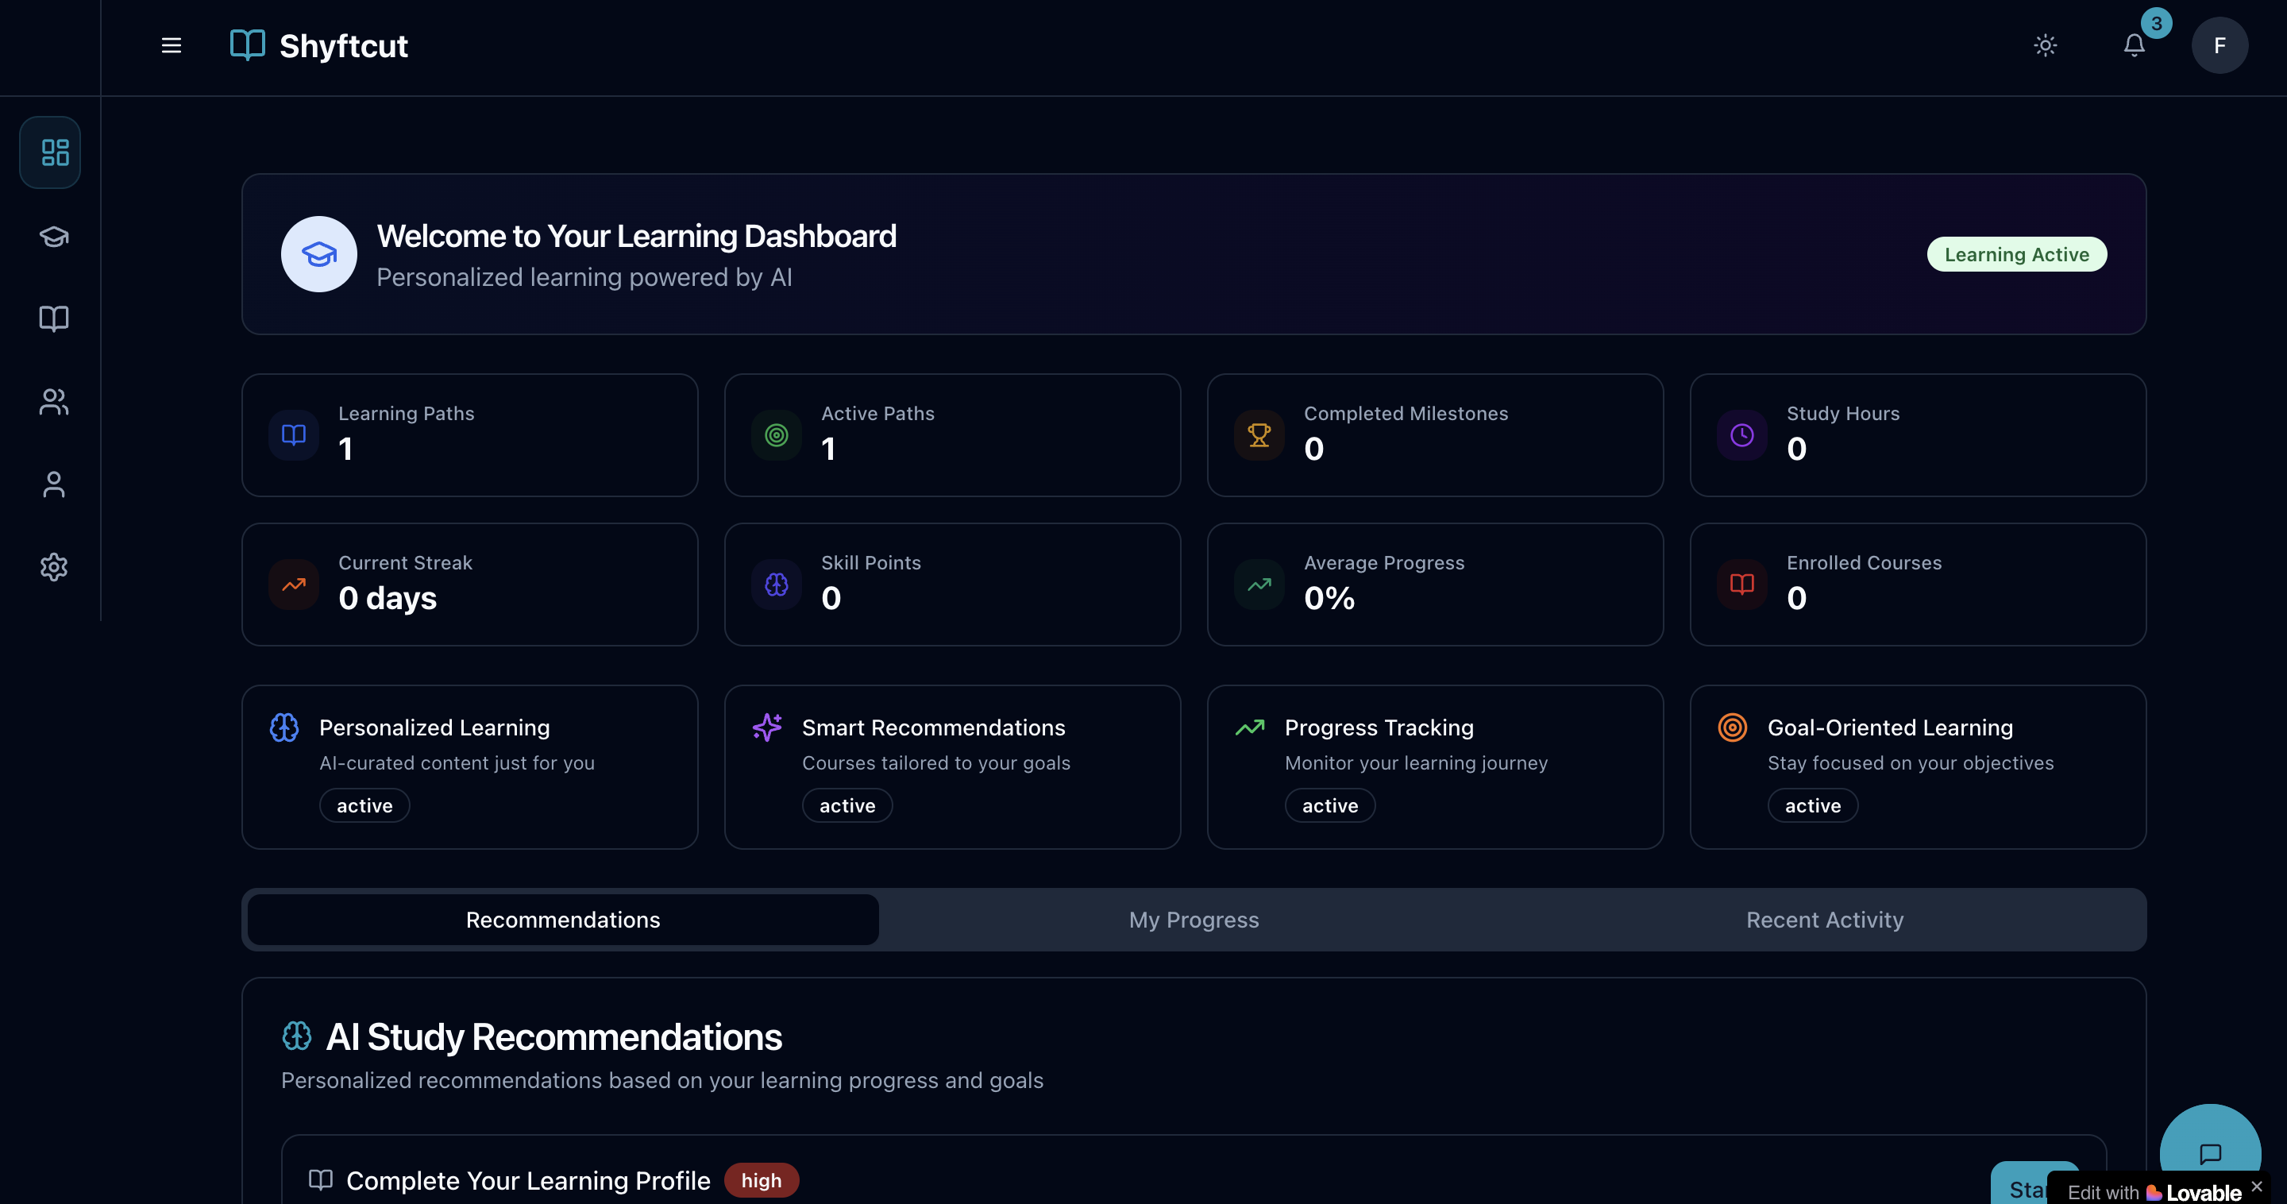Open the community users sidebar icon
The image size is (2287, 1204).
pyautogui.click(x=54, y=401)
